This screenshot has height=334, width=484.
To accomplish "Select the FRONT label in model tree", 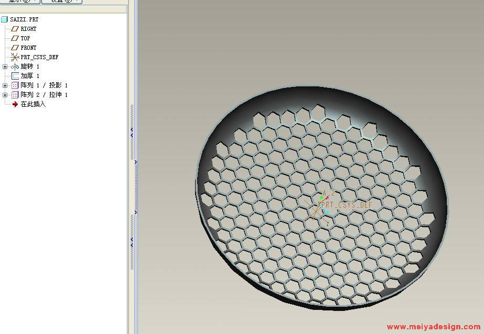I will (x=28, y=48).
